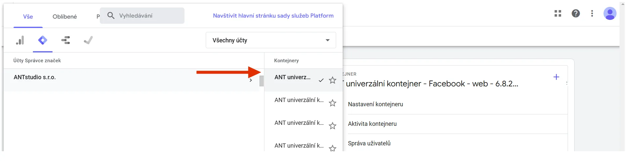Open help question mark icon
Image resolution: width=626 pixels, height=161 pixels.
[x=576, y=13]
